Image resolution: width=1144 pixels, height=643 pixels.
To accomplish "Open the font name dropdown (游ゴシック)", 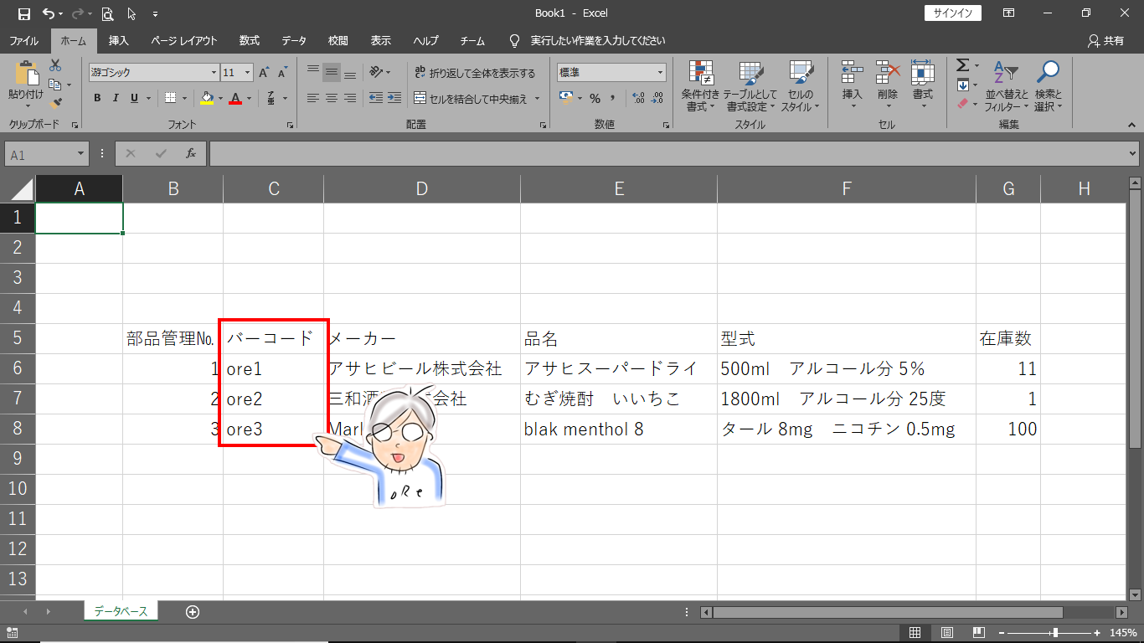I will click(x=213, y=73).
